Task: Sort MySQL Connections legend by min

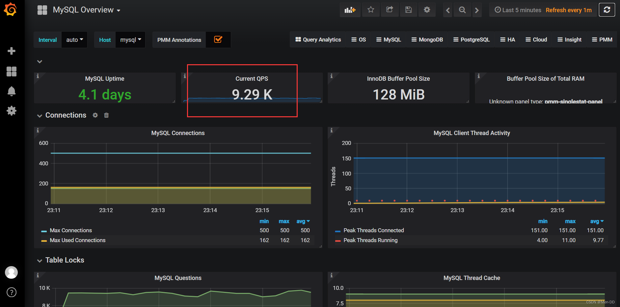Action: point(264,221)
